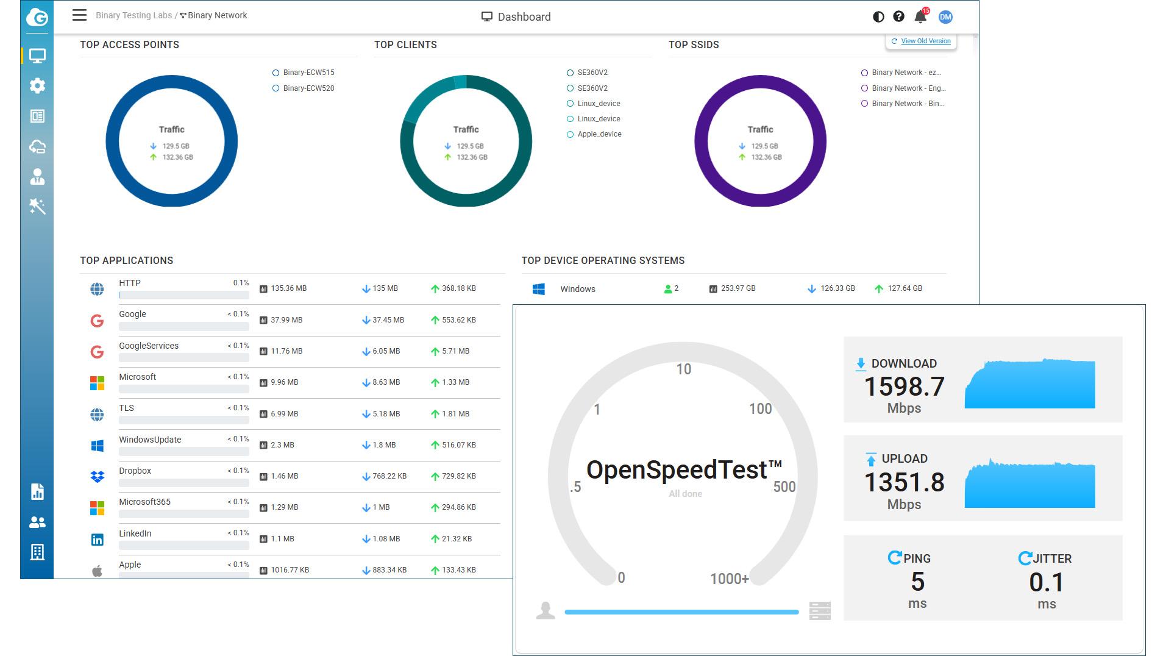Viewport: 1166px width, 656px height.
Task: Toggle Binary-ECW520 legend entry
Action: click(303, 88)
